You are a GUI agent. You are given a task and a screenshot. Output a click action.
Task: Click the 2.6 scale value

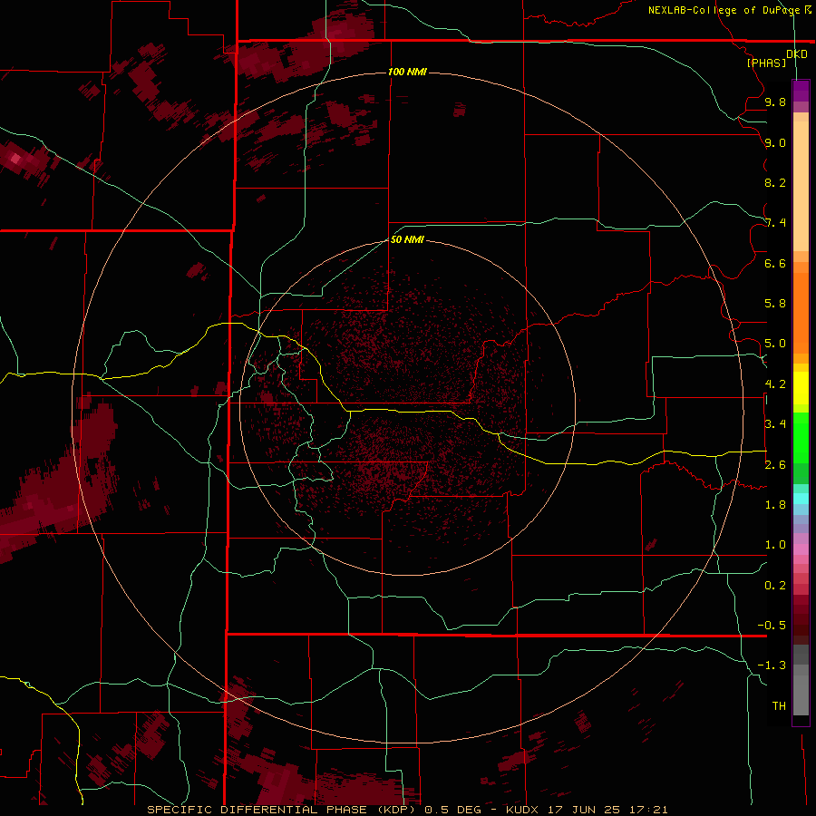click(775, 465)
